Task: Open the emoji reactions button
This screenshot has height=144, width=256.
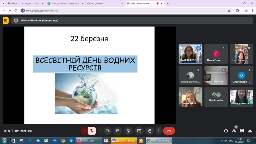Action: coord(129,131)
